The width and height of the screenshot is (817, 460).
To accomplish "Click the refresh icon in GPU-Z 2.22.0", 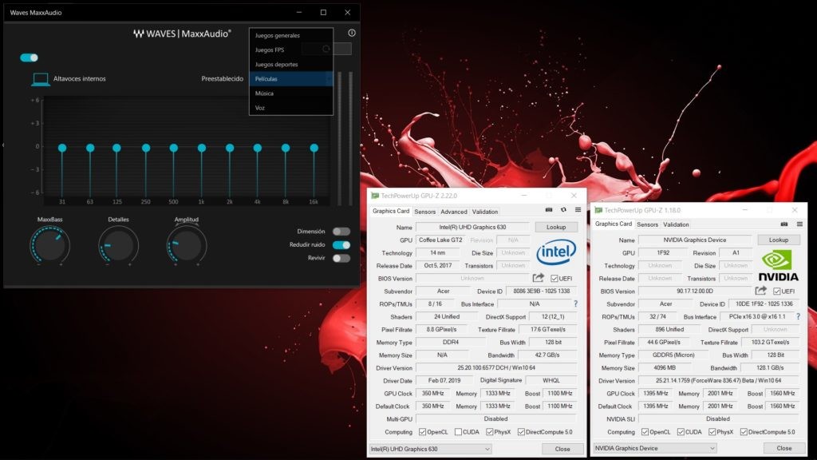I will pos(563,210).
